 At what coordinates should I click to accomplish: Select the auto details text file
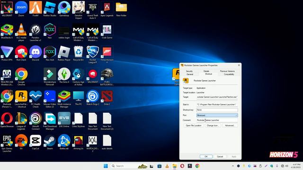tap(107, 142)
